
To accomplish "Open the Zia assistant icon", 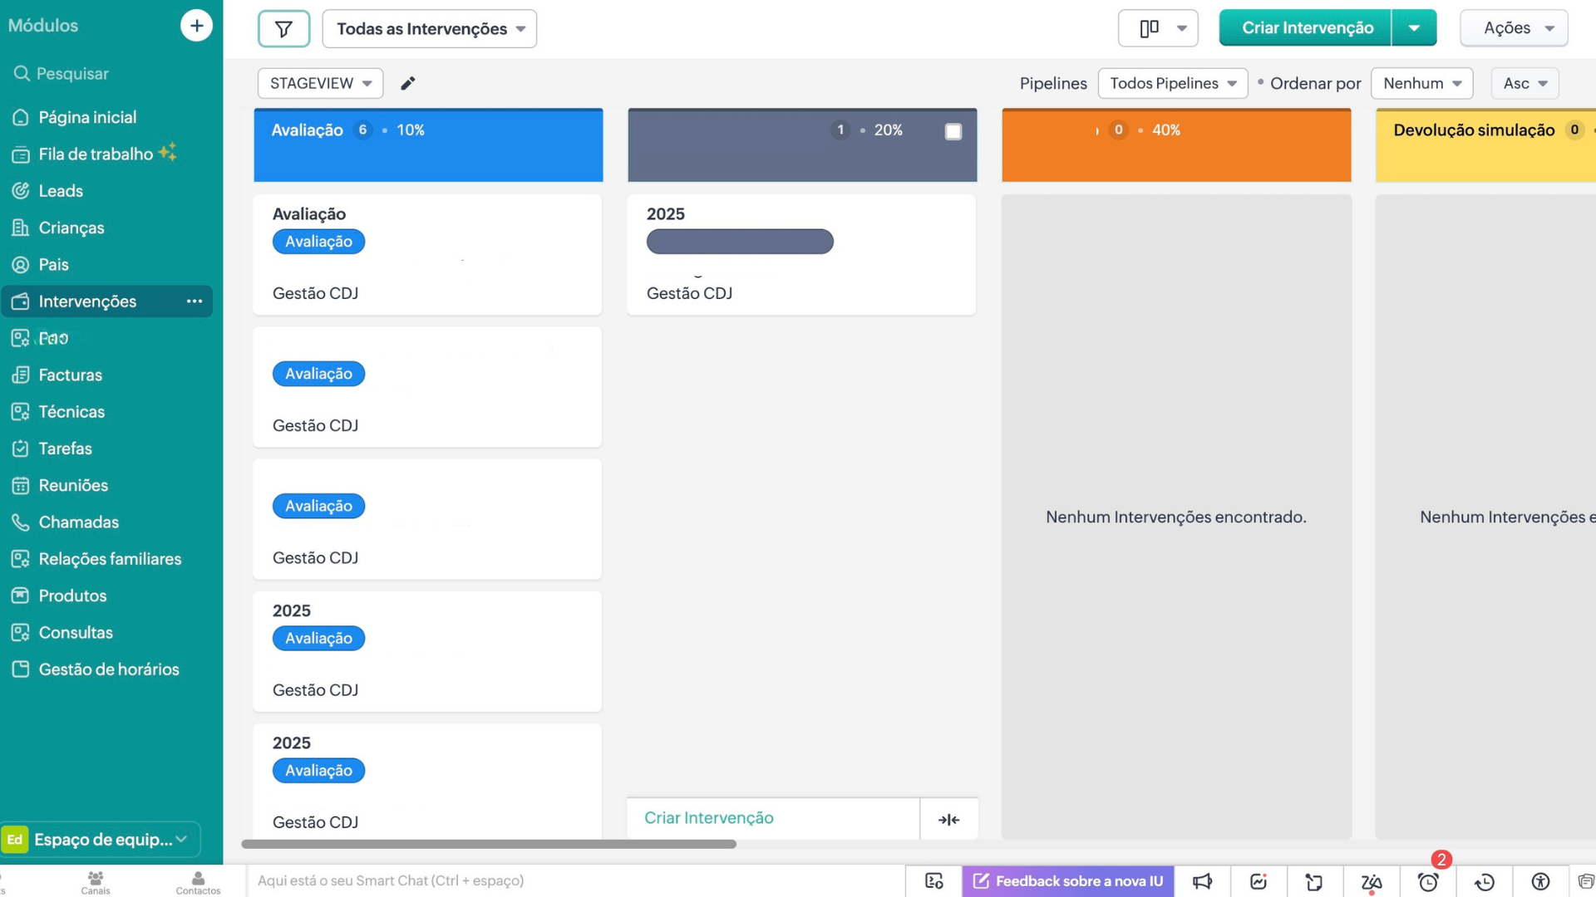I will coord(1371,881).
